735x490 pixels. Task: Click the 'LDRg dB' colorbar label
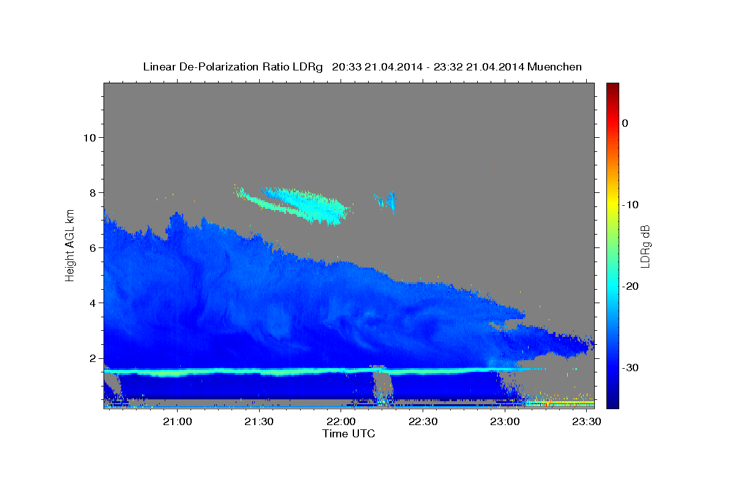(x=645, y=245)
